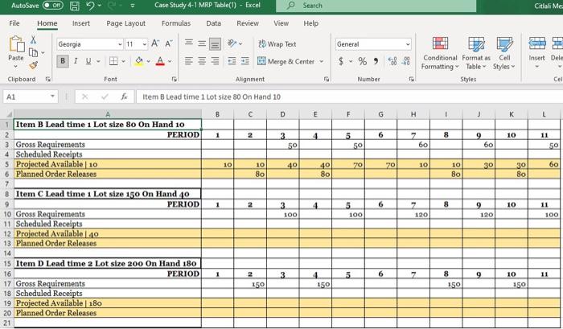The height and width of the screenshot is (329, 563).
Task: Open the Font Color dropdown arrow
Action: (170, 61)
